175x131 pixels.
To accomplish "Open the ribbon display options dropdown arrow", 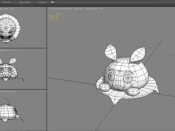I will point(55,2).
